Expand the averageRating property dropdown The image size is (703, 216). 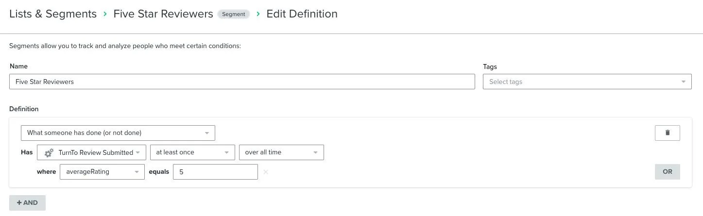click(x=102, y=172)
